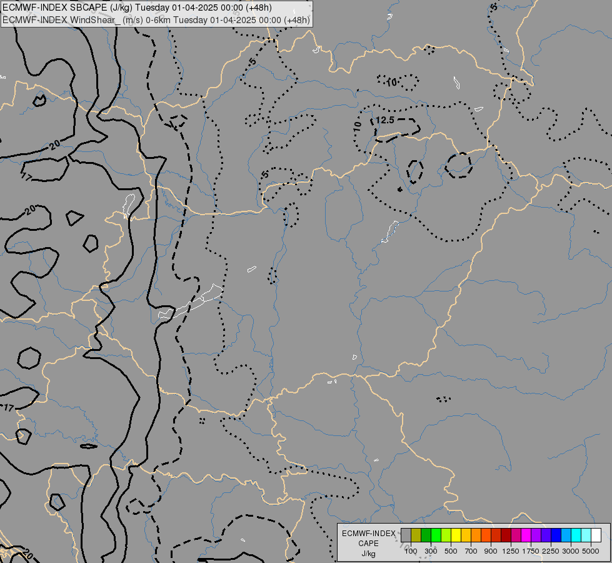Image resolution: width=612 pixels, height=563 pixels.
Task: Pick the pure yellow swatch in the legend
Action: [x=456, y=535]
